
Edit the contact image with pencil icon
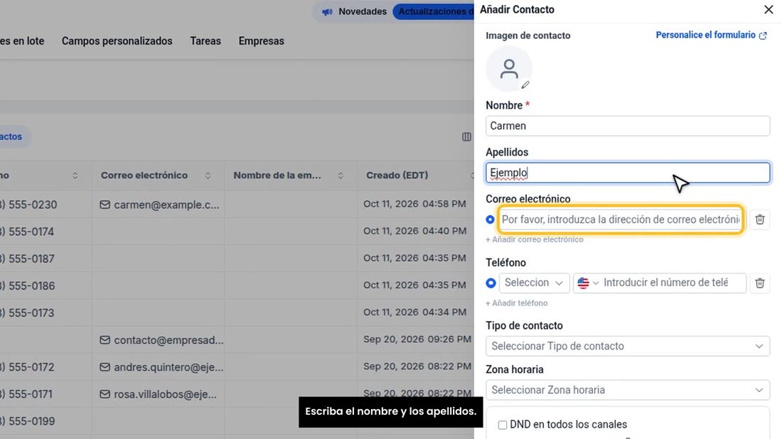pos(525,85)
